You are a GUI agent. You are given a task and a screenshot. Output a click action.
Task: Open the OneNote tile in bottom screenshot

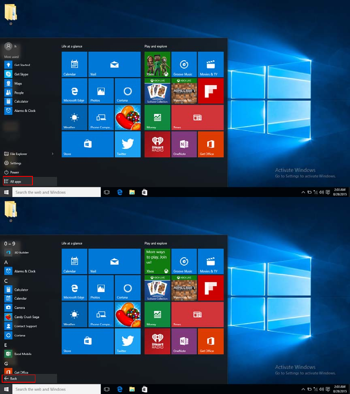pyautogui.click(x=184, y=341)
